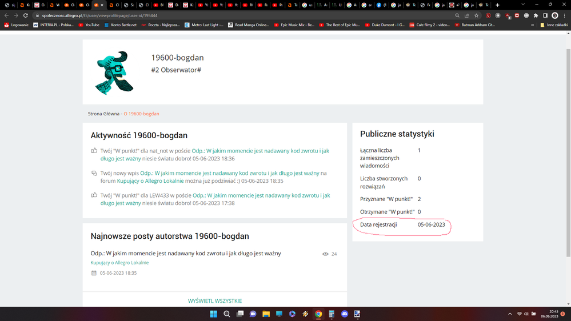Open Odp. link in new wpis activity
The width and height of the screenshot is (571, 321).
230,173
